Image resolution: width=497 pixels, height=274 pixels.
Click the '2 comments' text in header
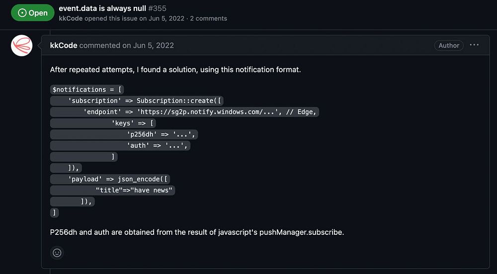pos(208,18)
